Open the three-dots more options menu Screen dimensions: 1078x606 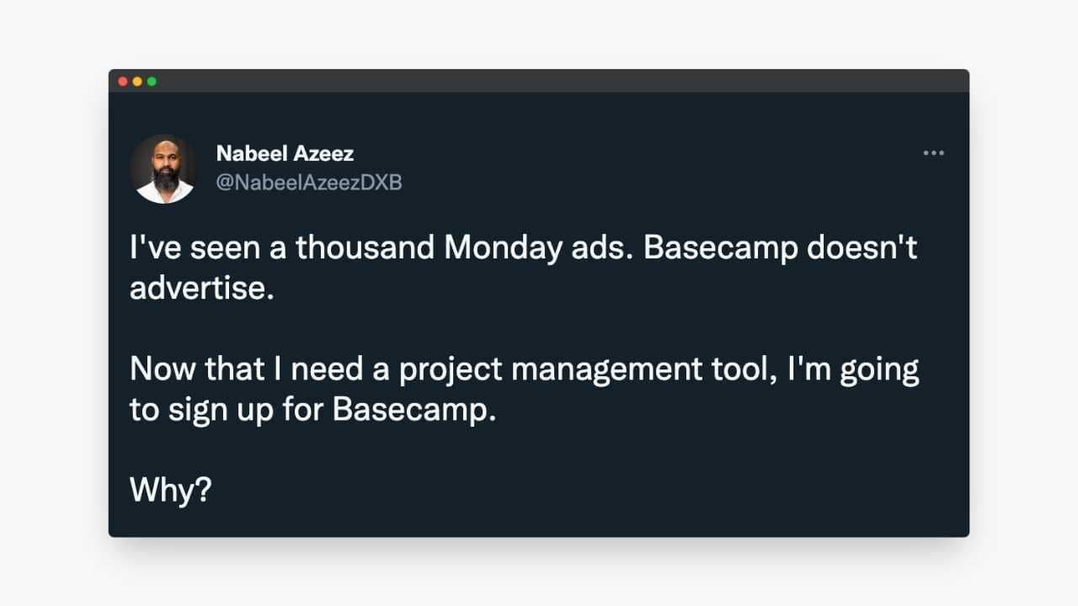point(933,153)
